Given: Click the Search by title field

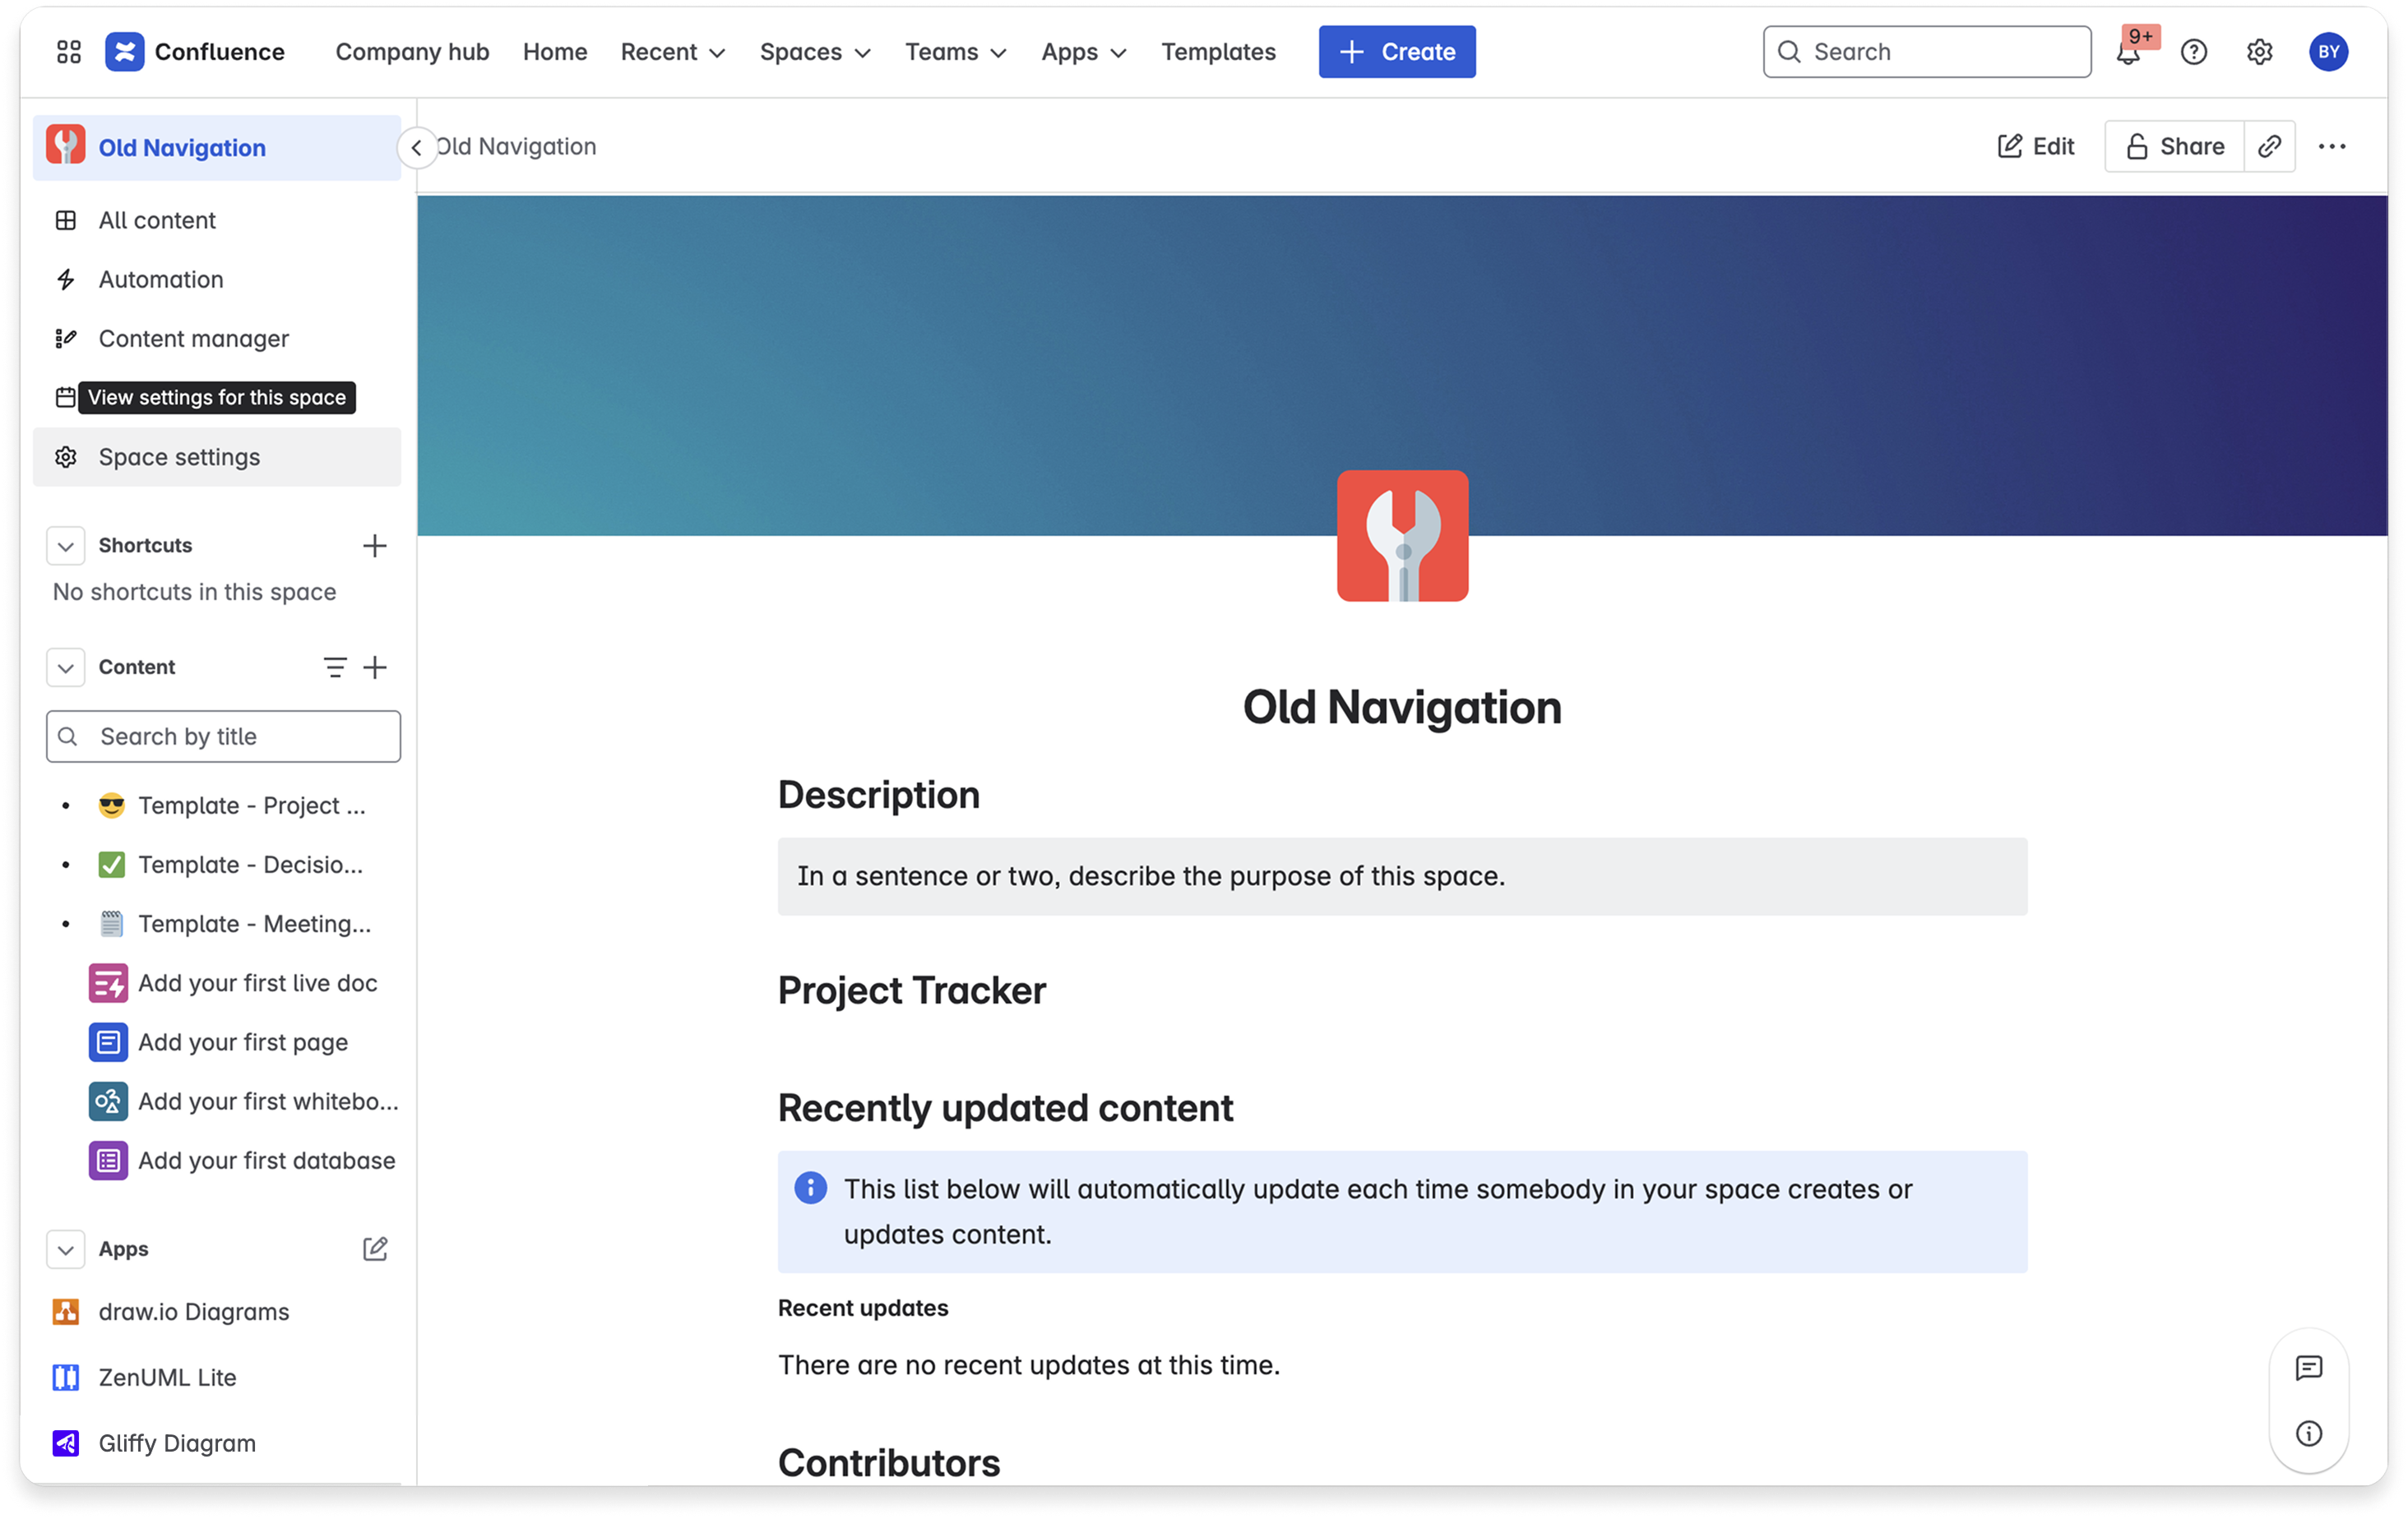Looking at the screenshot, I should tap(224, 736).
